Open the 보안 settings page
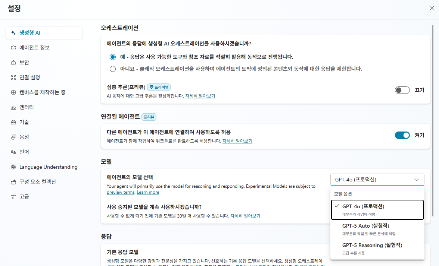439x266 pixels. coord(44,63)
